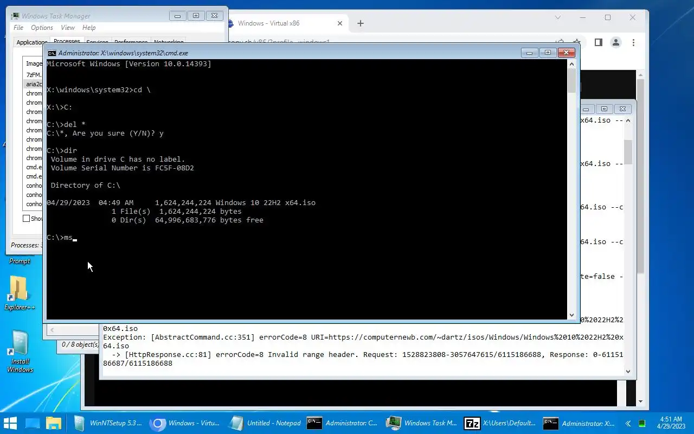
Task: Maximize the front cmd.exe window
Action: pyautogui.click(x=548, y=53)
